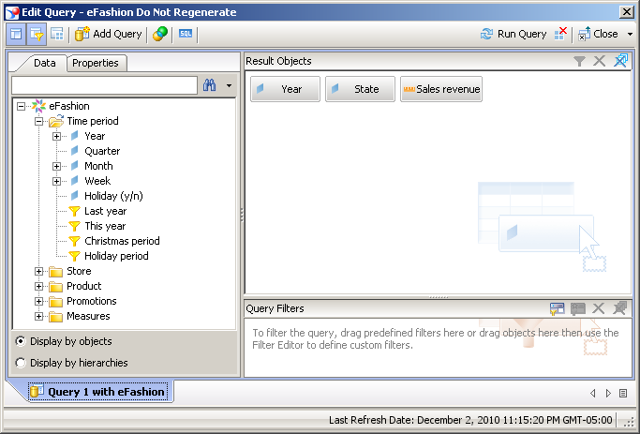Open the SQL viewer icon
Image resolution: width=640 pixels, height=434 pixels.
coord(186,34)
